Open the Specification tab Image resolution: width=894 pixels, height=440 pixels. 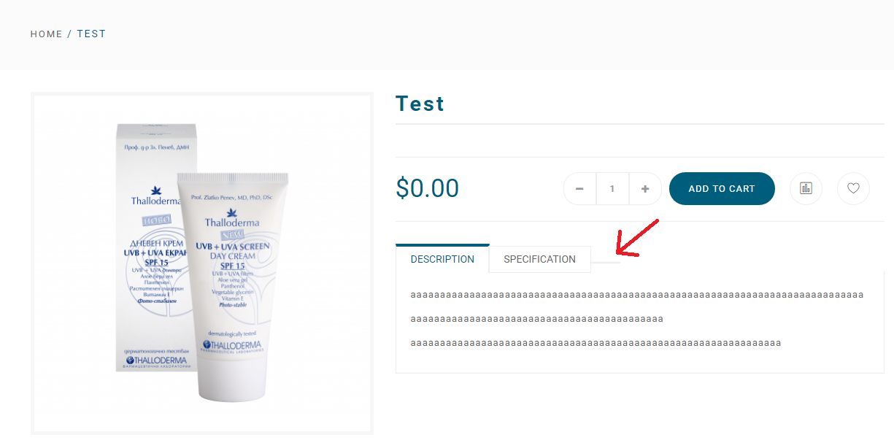point(539,259)
